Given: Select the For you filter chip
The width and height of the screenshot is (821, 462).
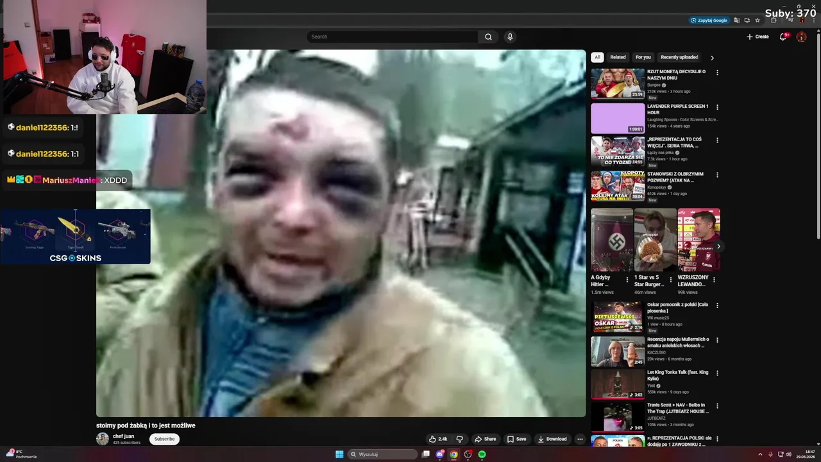Looking at the screenshot, I should coord(643,57).
